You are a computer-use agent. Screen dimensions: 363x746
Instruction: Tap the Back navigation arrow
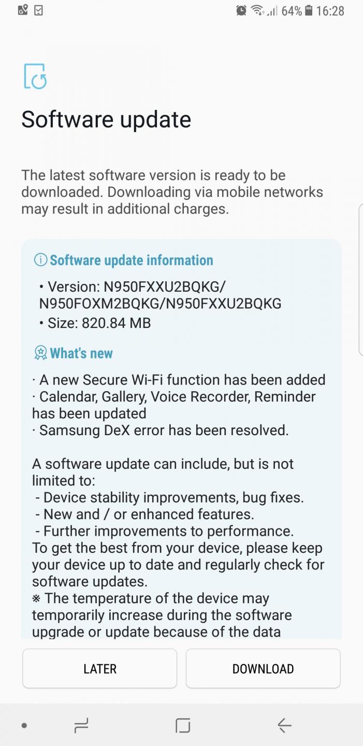pos(284,725)
